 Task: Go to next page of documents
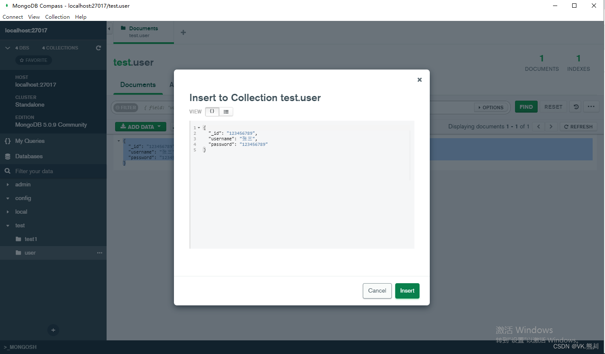(551, 127)
